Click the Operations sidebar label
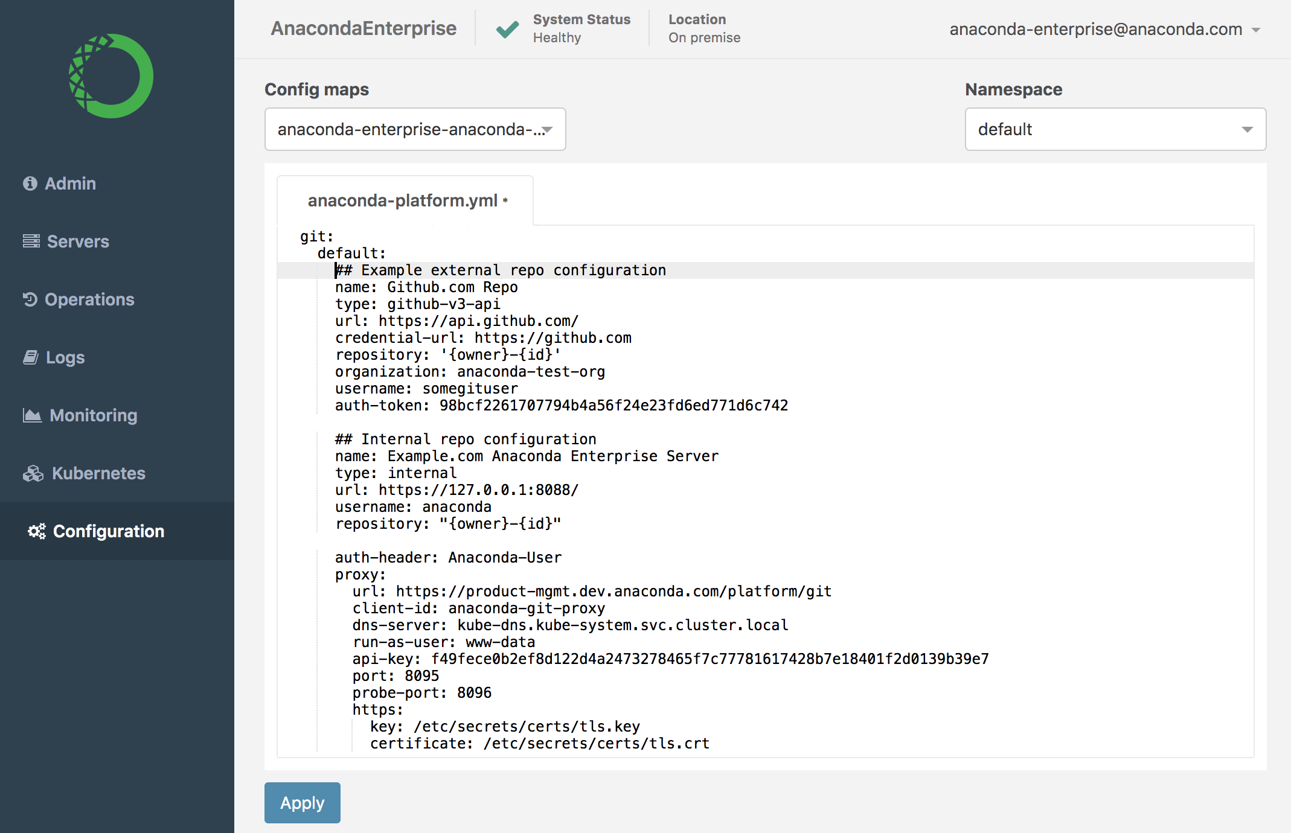This screenshot has height=833, width=1291. coord(89,299)
